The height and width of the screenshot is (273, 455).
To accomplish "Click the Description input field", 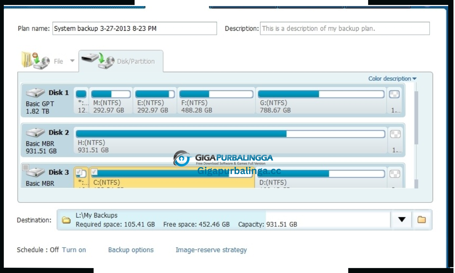I will tap(345, 28).
